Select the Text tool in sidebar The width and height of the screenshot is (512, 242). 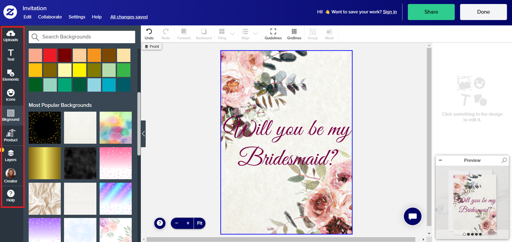click(11, 55)
